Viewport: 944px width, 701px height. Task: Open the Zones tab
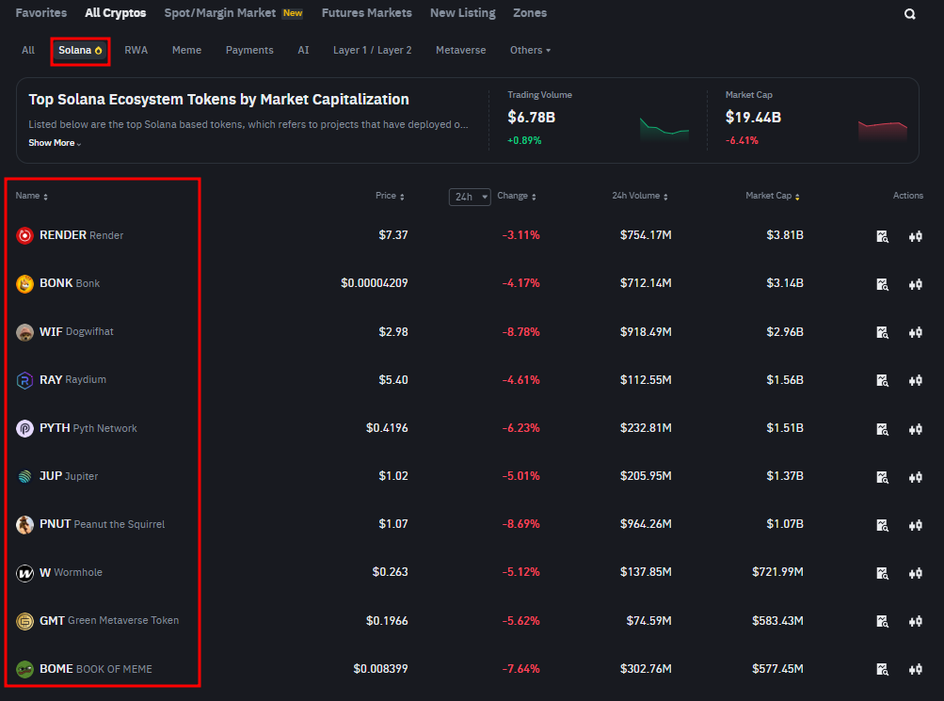click(530, 12)
